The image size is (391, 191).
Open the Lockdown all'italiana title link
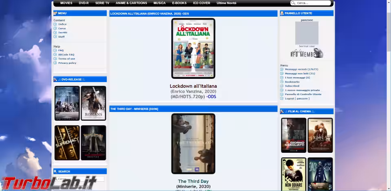(x=193, y=86)
